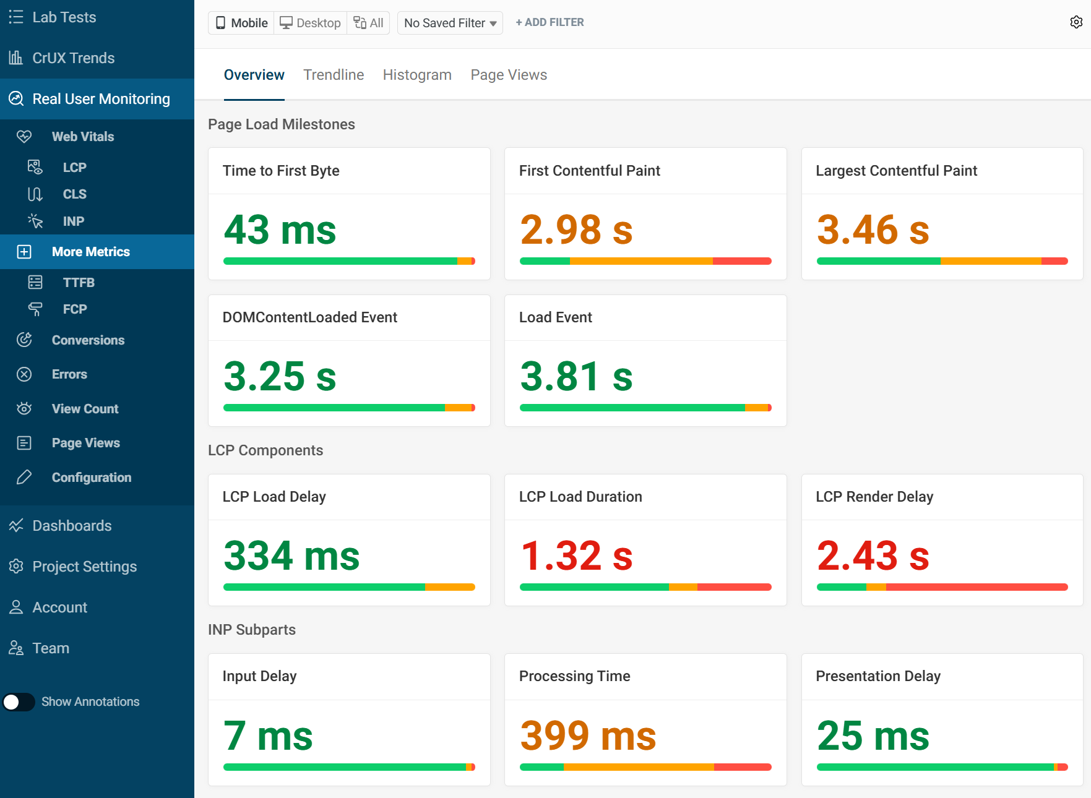Viewport: 1091px width, 798px height.
Task: Open the Trendline tab
Action: 333,74
